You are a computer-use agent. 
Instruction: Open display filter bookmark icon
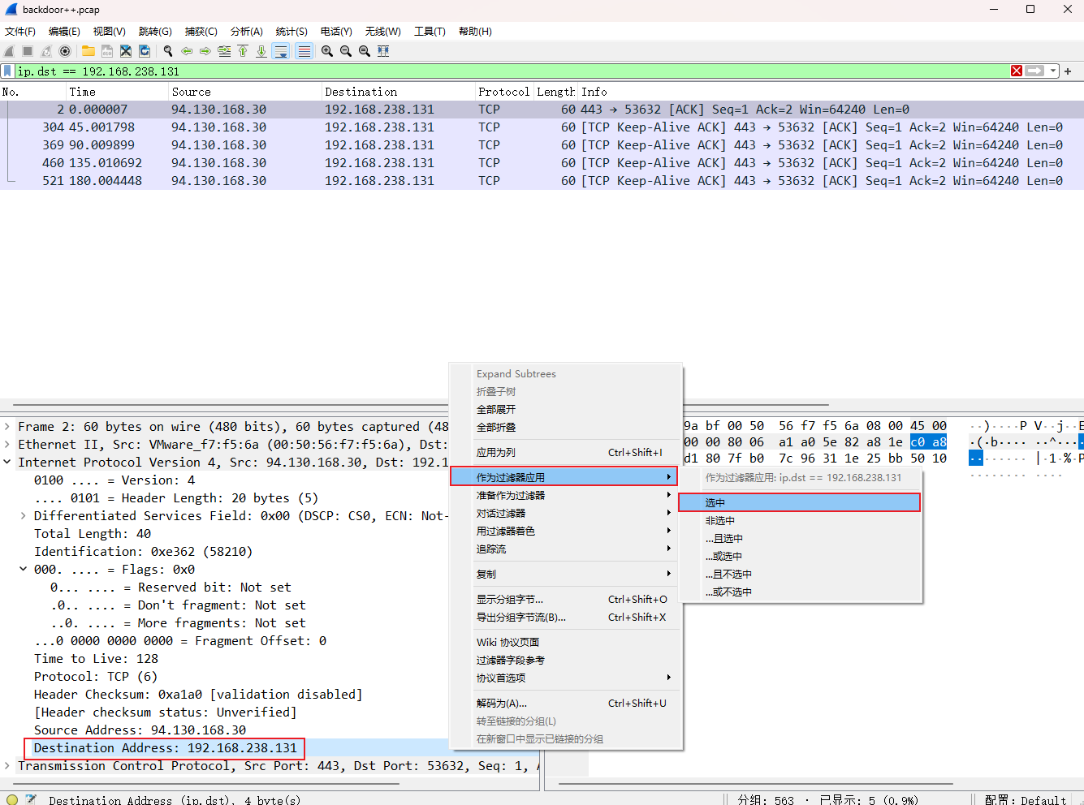point(8,71)
